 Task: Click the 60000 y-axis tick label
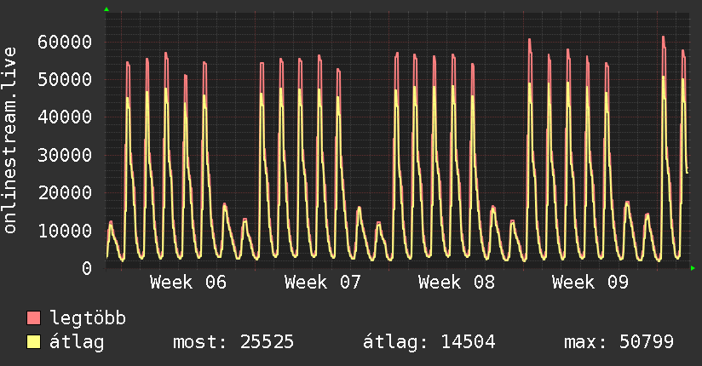point(65,42)
